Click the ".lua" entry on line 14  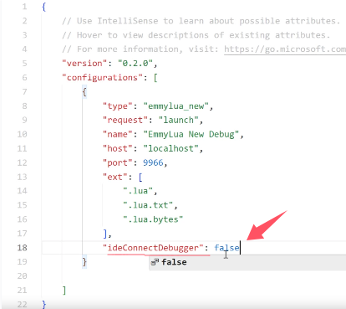tap(138, 191)
